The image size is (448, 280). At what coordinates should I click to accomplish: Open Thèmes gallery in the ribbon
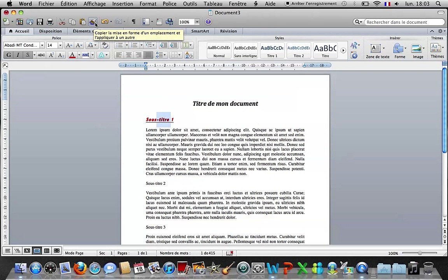tap(437, 51)
